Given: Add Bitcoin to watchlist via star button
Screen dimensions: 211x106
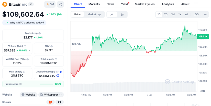Looking at the screenshot, I should (x=50, y=4).
